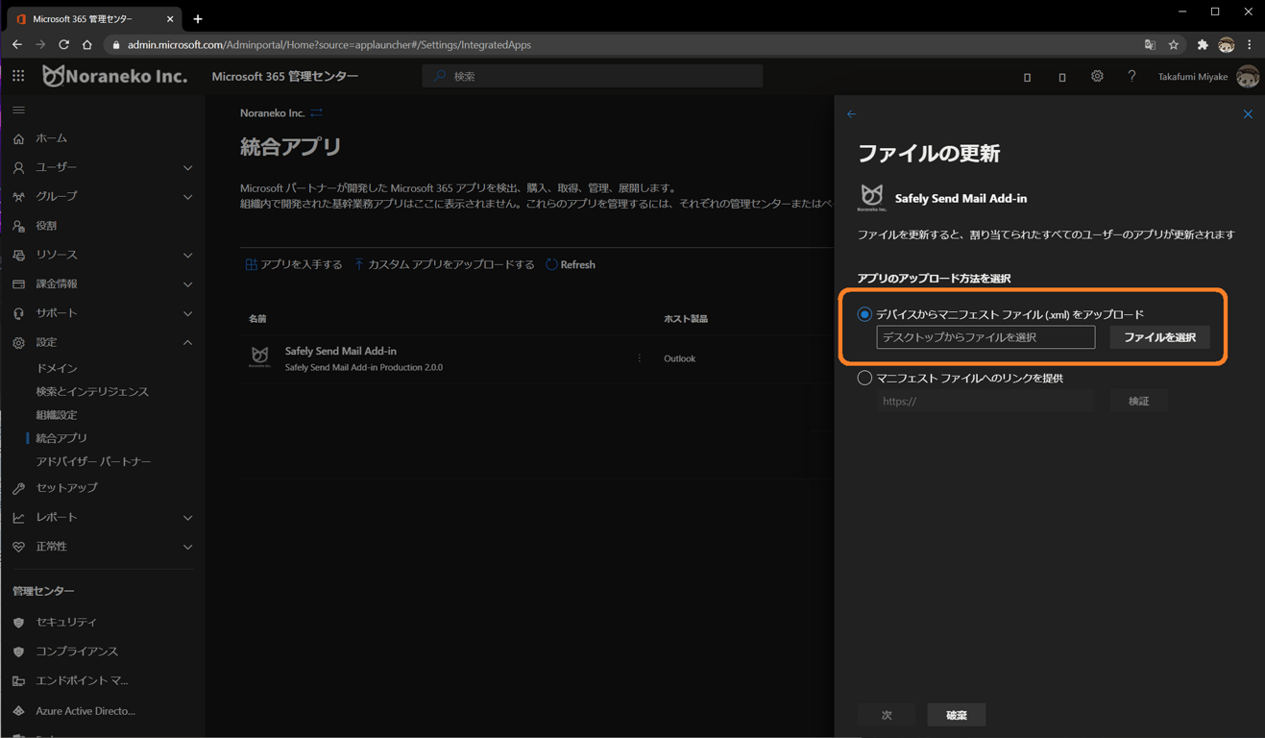Click the 検索 search box
The height and width of the screenshot is (738, 1265).
coord(593,76)
